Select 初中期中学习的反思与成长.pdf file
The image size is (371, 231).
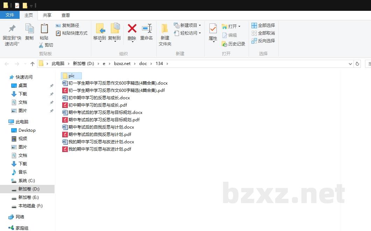coord(98,105)
